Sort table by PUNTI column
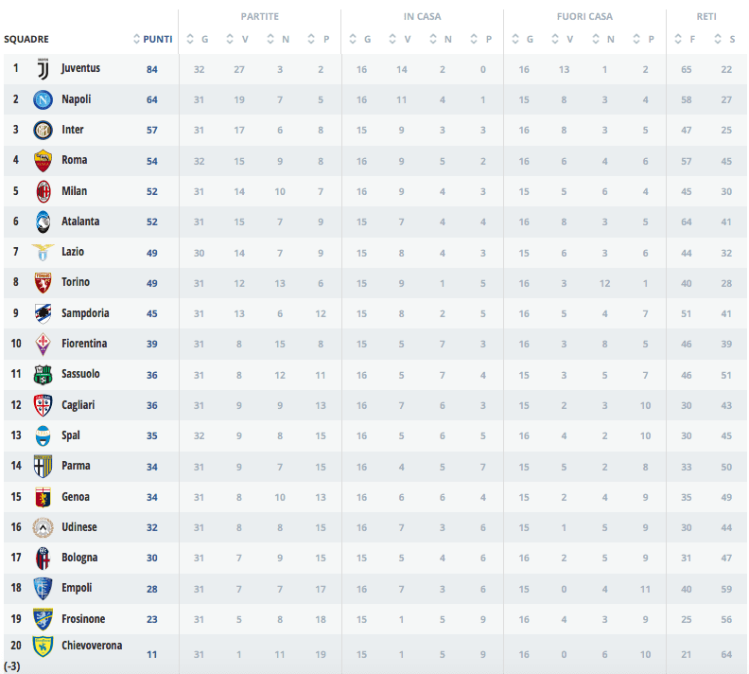Image resolution: width=749 pixels, height=674 pixels. (x=153, y=39)
